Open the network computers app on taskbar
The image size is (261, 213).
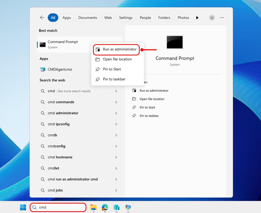point(128,207)
